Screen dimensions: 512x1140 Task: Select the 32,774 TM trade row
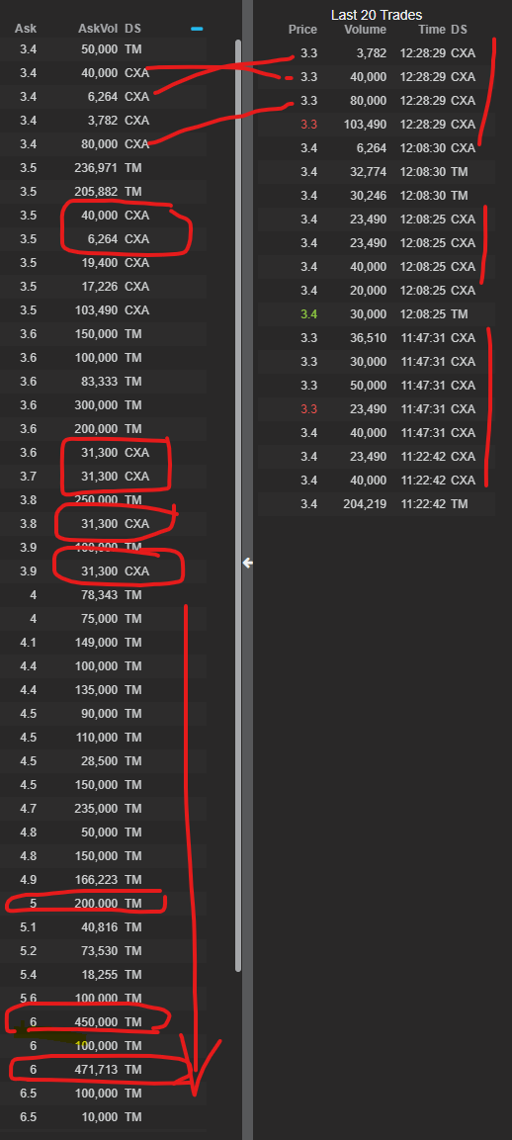[x=377, y=172]
